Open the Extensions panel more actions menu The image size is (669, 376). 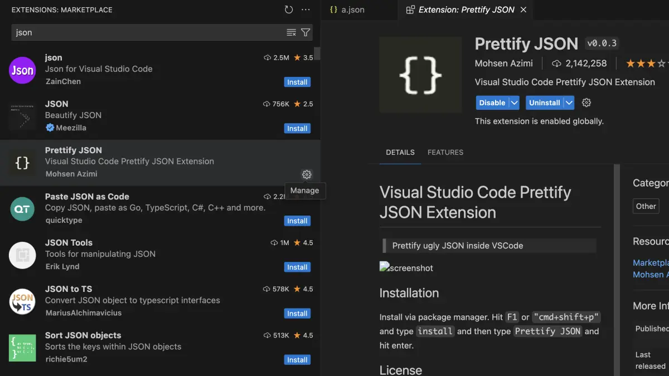click(306, 9)
